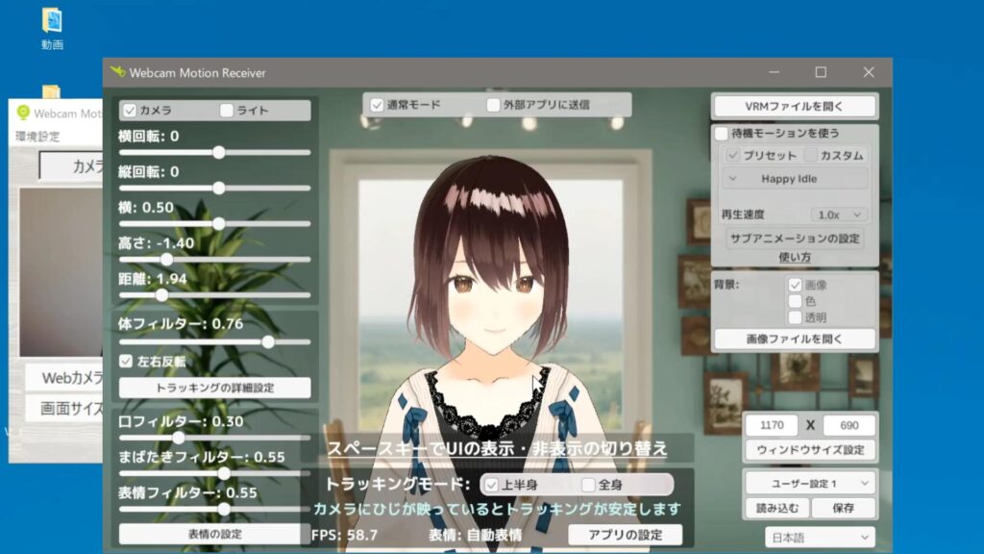Viewport: 984px width, 554px height.
Task: Click the background Webcam Motion window's green icon
Action: coord(24,113)
